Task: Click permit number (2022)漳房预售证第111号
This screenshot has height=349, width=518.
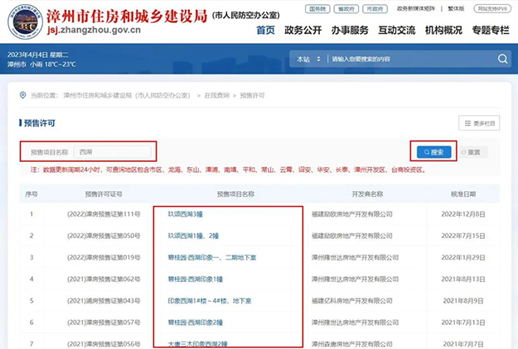Action: tap(104, 214)
